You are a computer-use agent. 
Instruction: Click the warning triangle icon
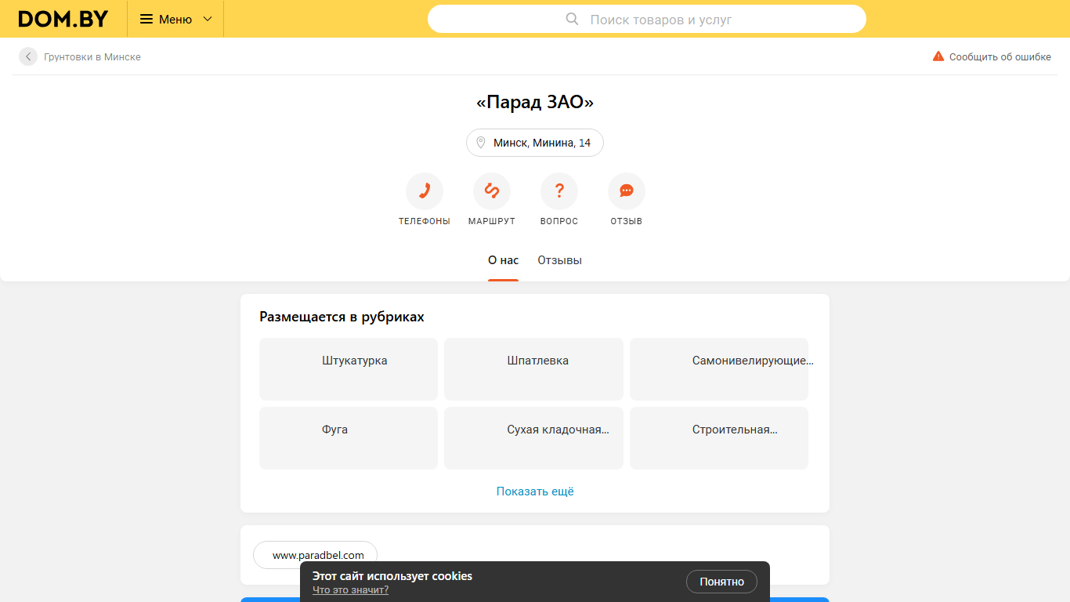point(938,56)
